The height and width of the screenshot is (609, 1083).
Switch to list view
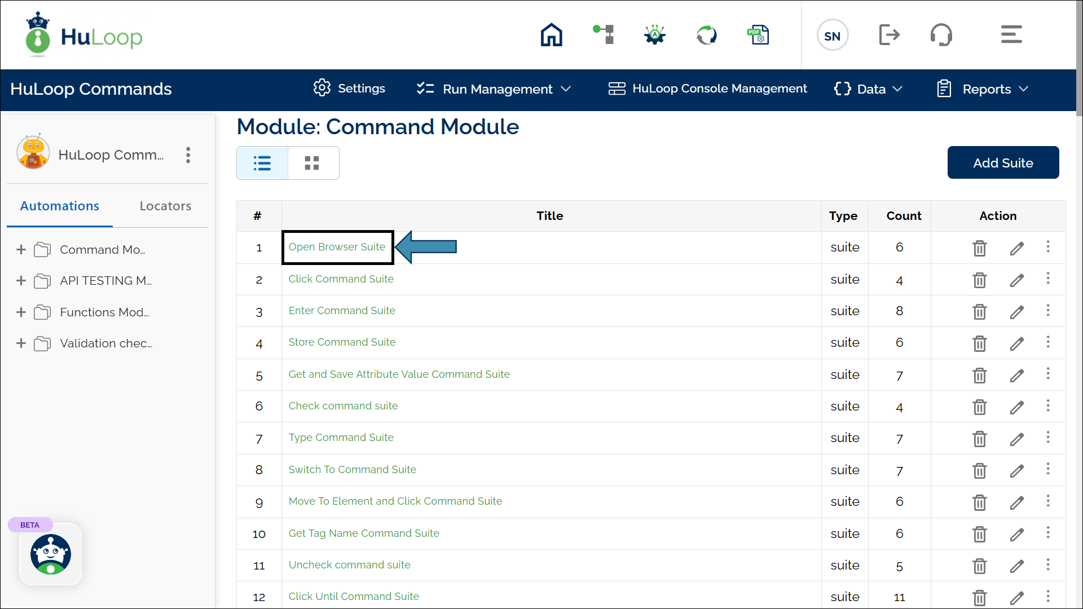click(262, 163)
